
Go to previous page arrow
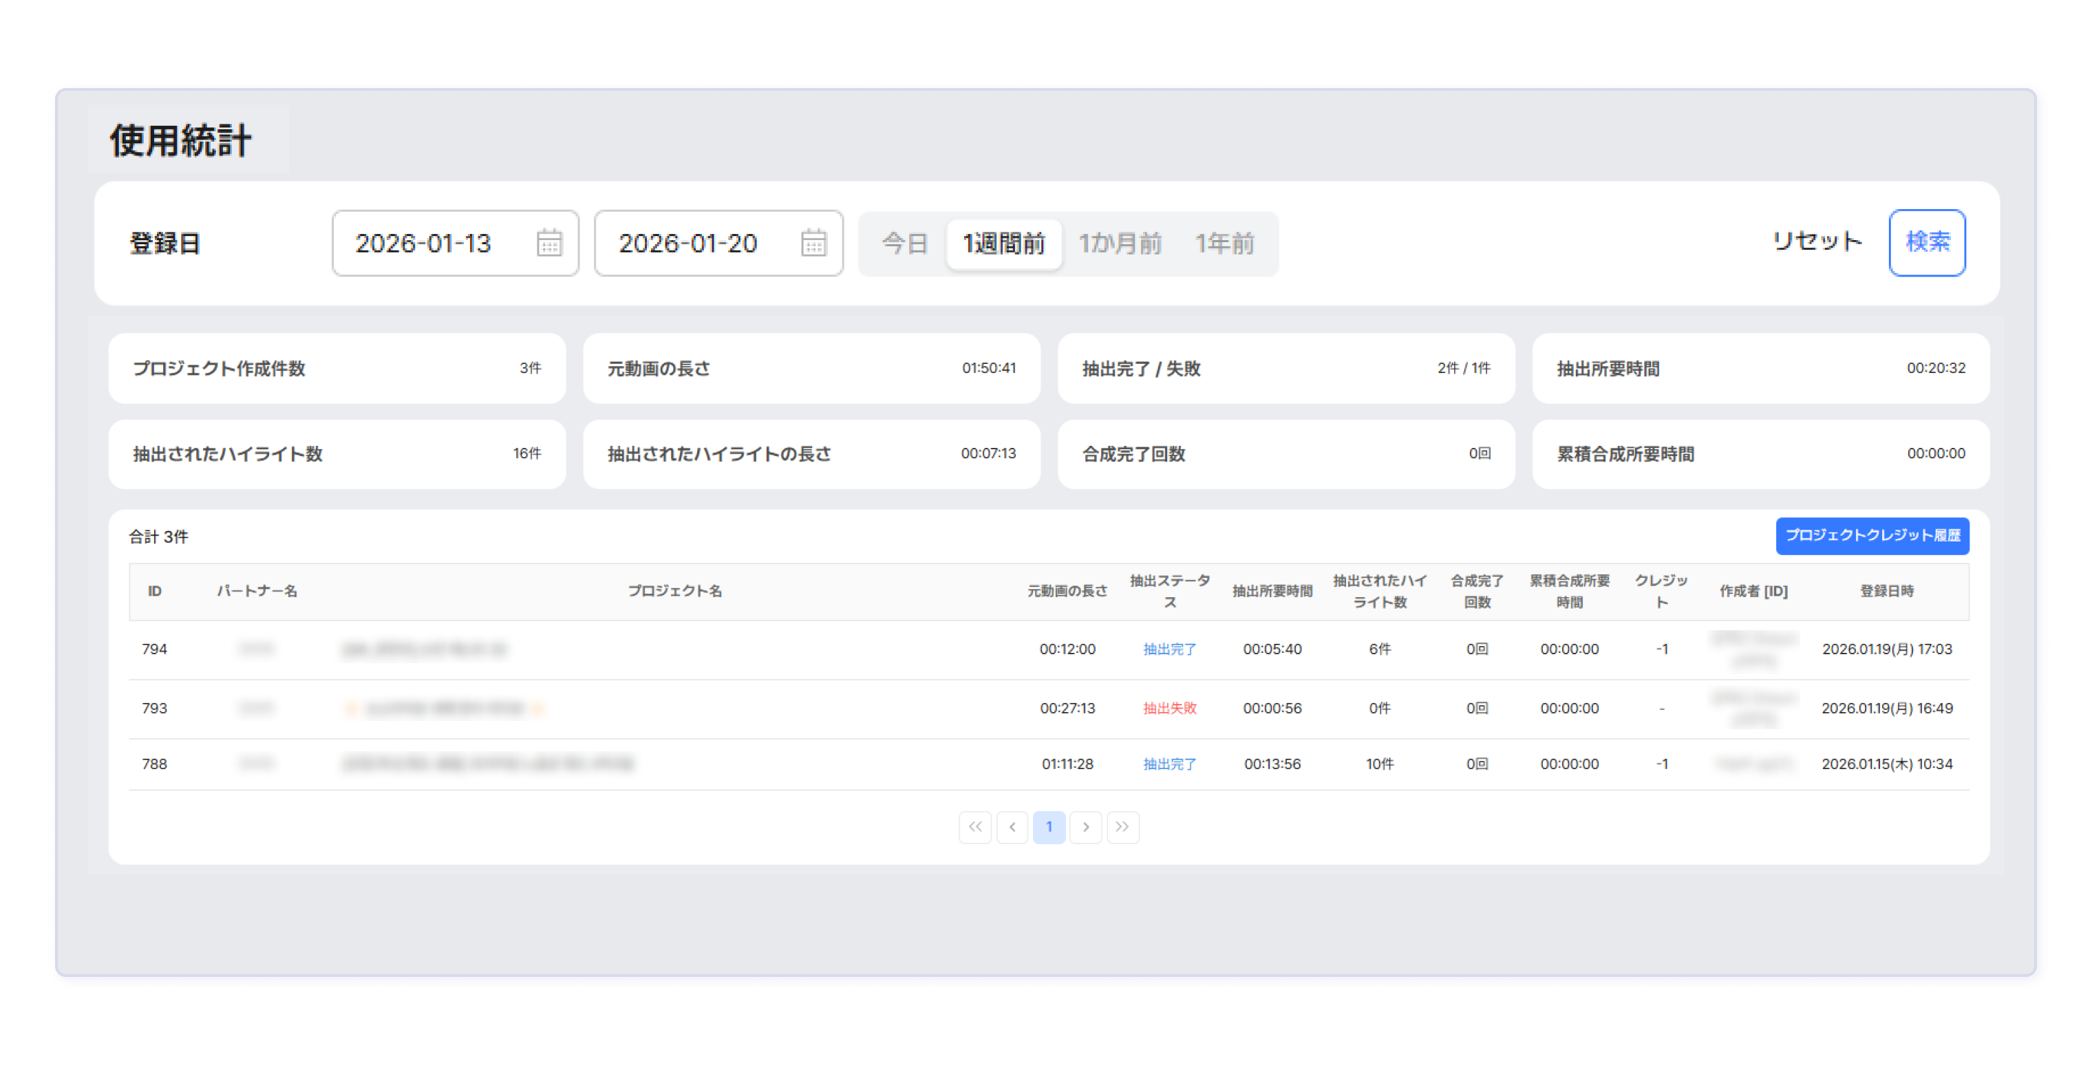(1012, 826)
